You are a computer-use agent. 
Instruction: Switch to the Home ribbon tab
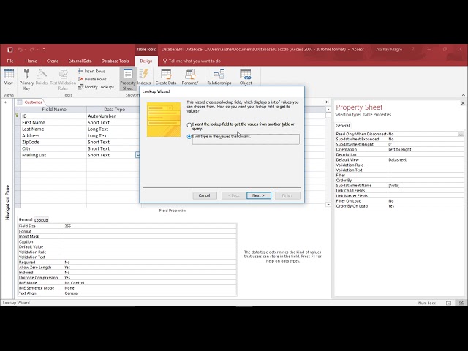coord(31,61)
